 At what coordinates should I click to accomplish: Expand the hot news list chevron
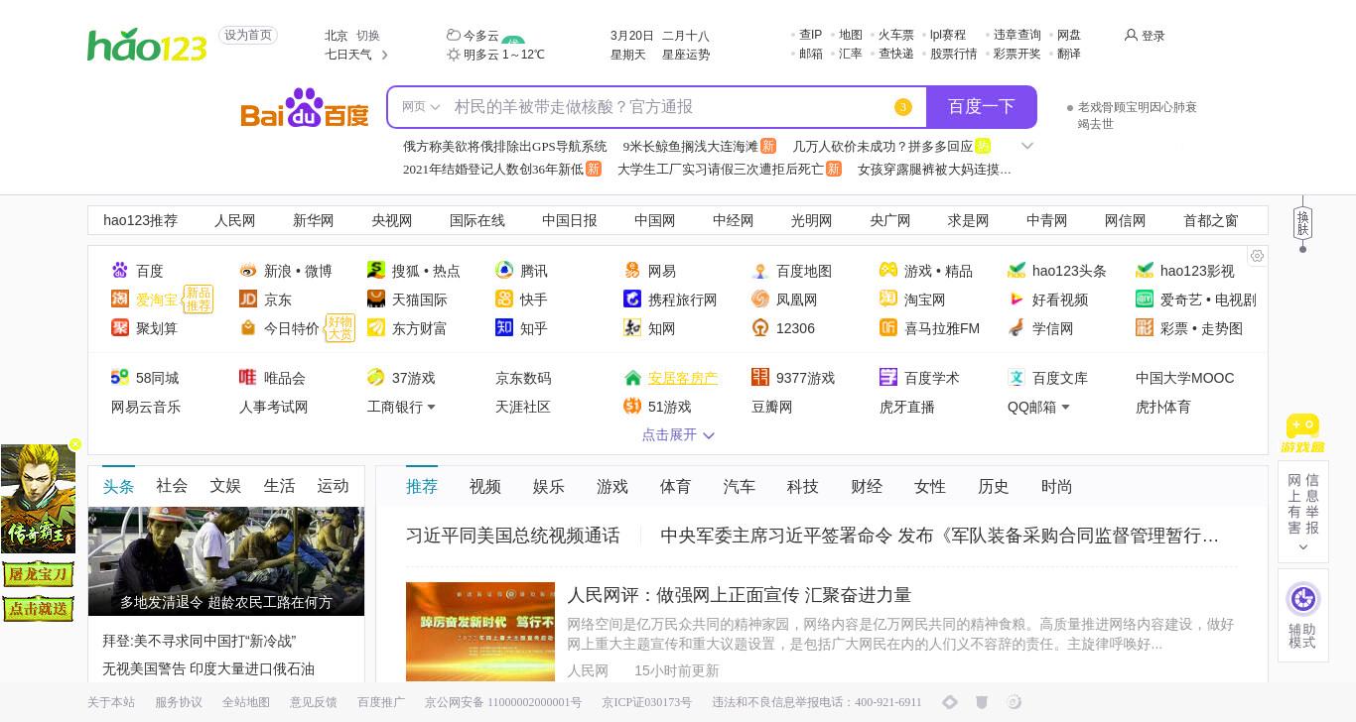tap(1027, 146)
